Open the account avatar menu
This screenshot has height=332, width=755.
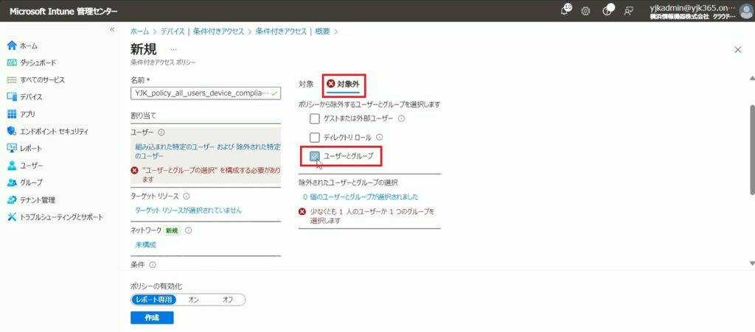(746, 11)
